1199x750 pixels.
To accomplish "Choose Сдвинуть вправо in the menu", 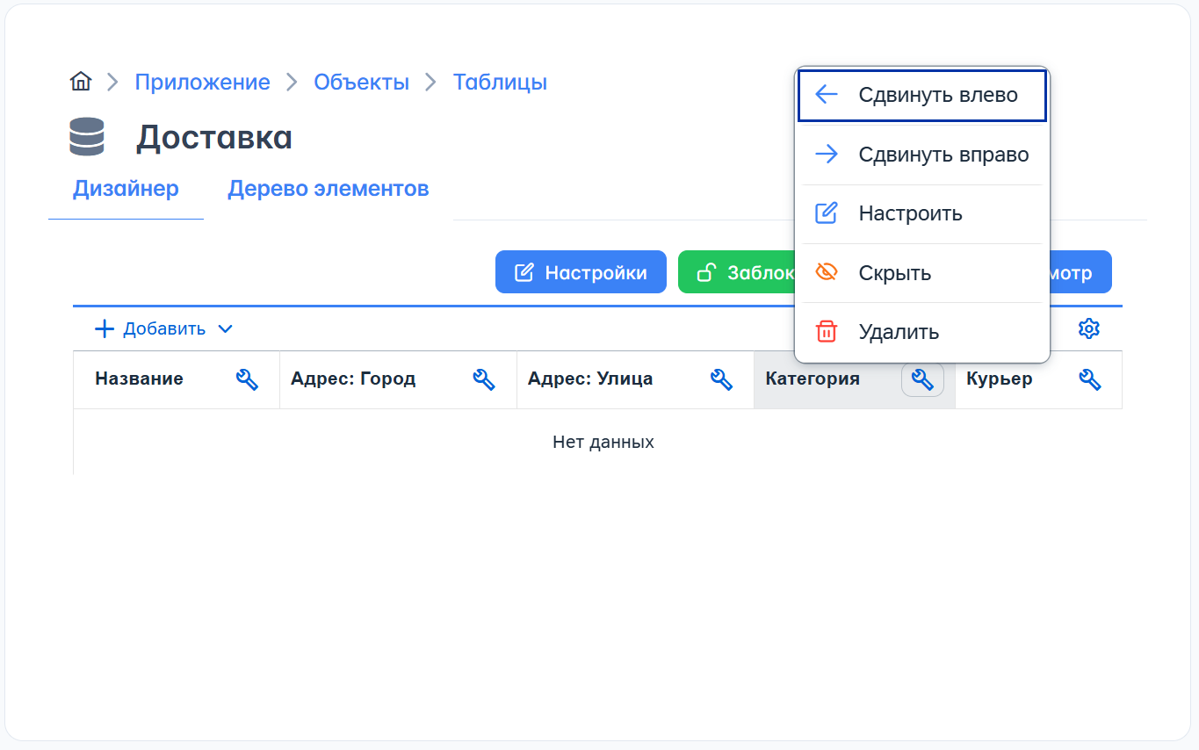I will click(921, 155).
